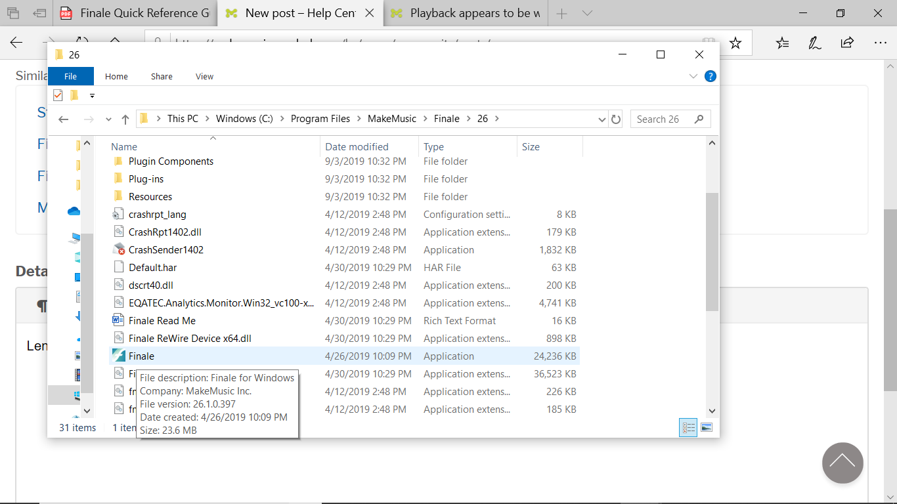
Task: Sort files by Date modified column header
Action: point(357,147)
